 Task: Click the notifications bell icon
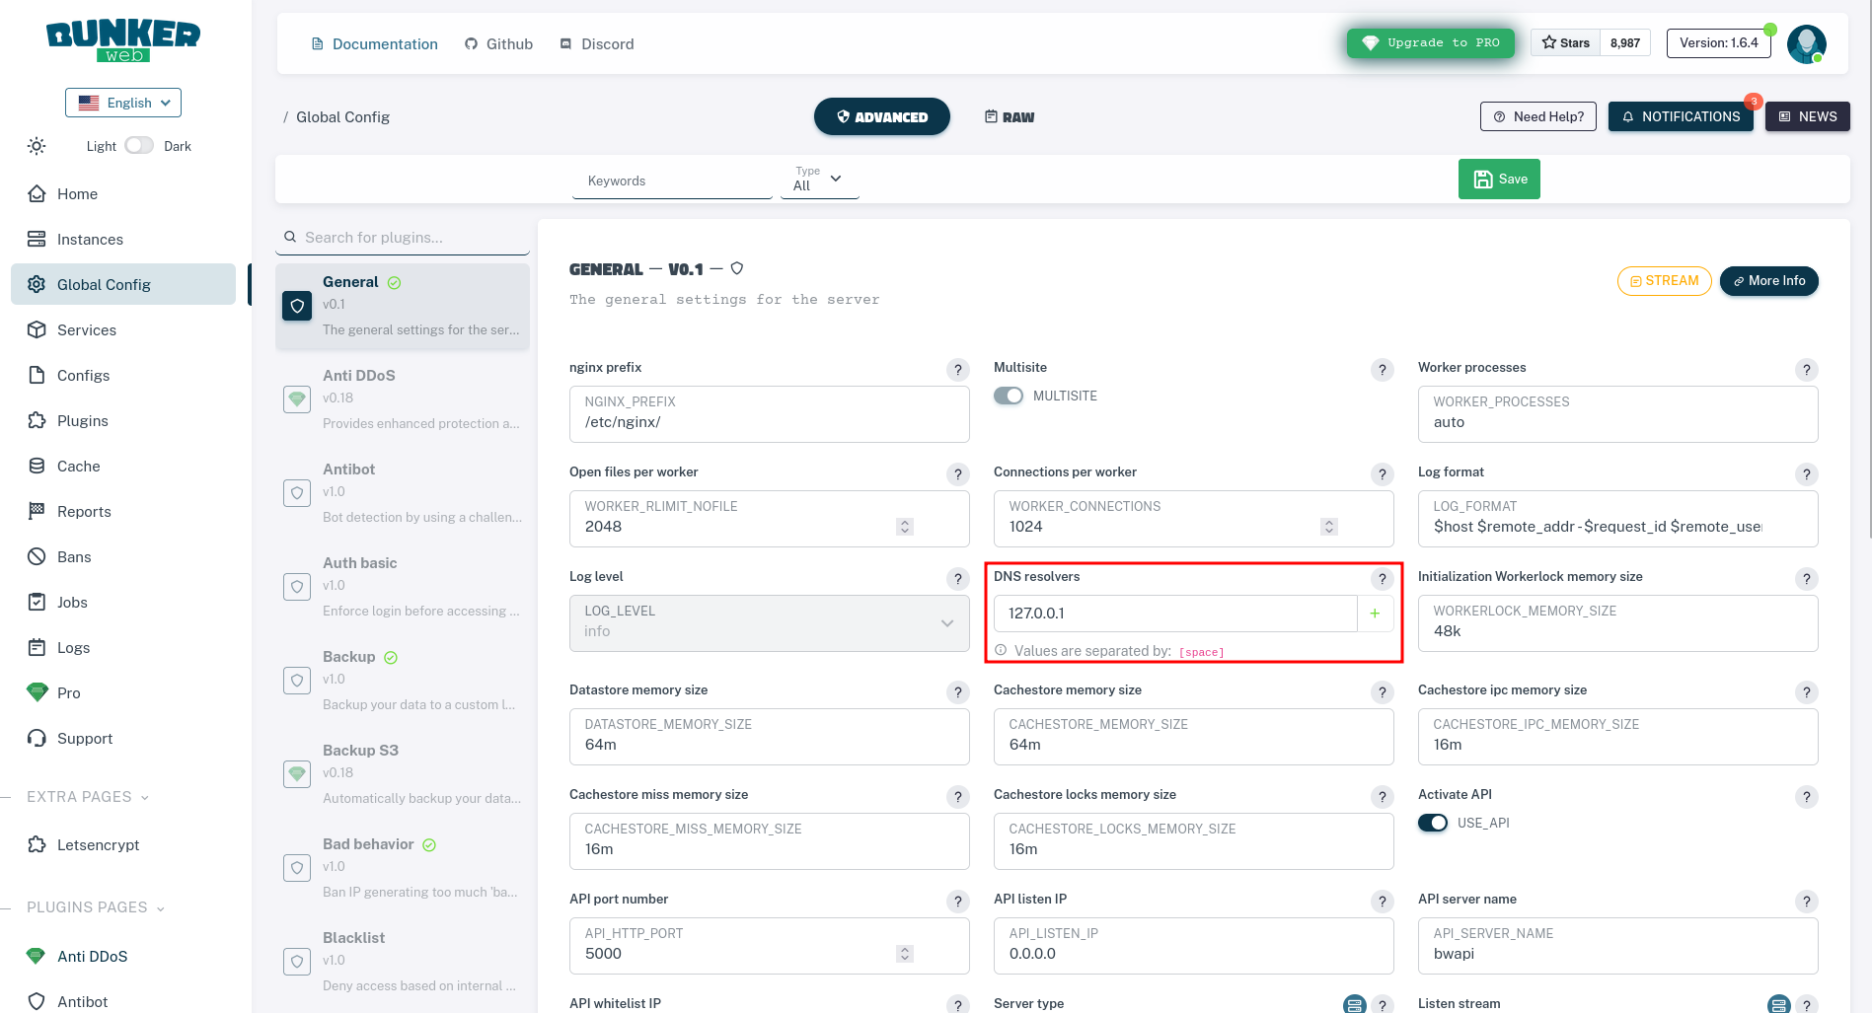pyautogui.click(x=1627, y=116)
